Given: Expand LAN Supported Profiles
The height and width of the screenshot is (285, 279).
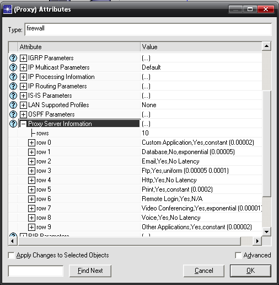Looking at the screenshot, I should 23,105.
